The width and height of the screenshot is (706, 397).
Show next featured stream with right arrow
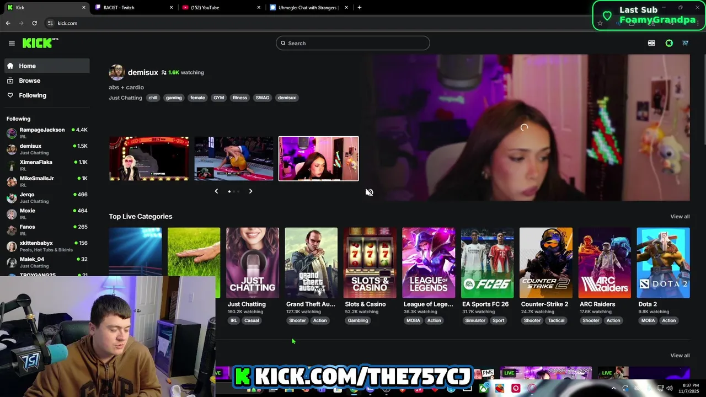tap(250, 191)
